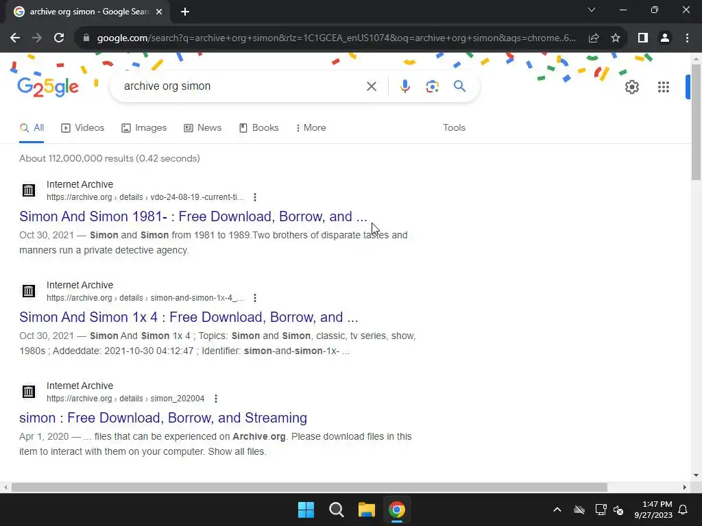
Task: Open File Explorer from the taskbar
Action: tap(366, 510)
